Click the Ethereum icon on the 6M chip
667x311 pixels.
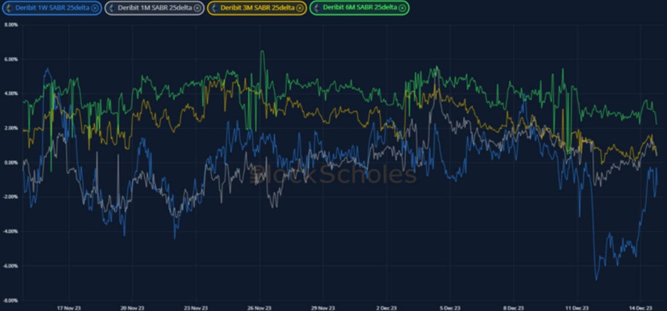pyautogui.click(x=316, y=8)
